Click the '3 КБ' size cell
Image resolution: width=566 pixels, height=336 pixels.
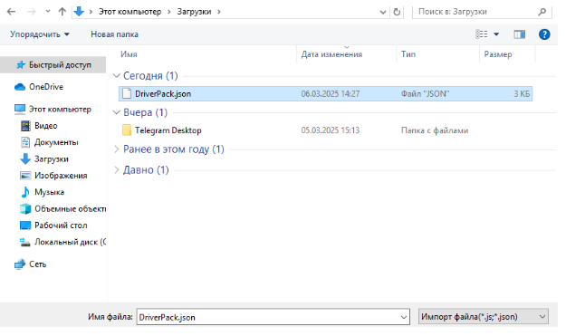[522, 94]
